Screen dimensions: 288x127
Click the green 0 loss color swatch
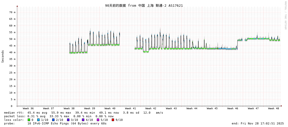[29, 120]
